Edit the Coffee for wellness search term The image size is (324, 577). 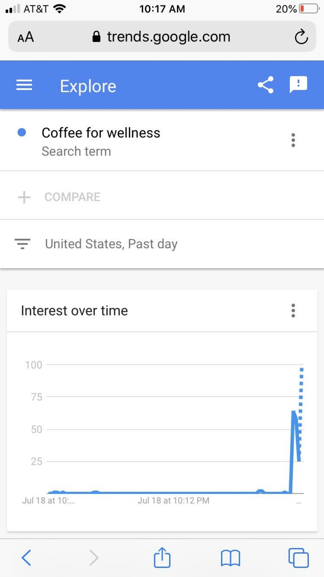click(x=101, y=133)
